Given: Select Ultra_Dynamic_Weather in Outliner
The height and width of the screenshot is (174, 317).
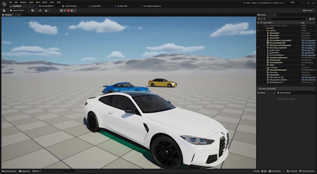Looking at the screenshot, I should point(278,80).
